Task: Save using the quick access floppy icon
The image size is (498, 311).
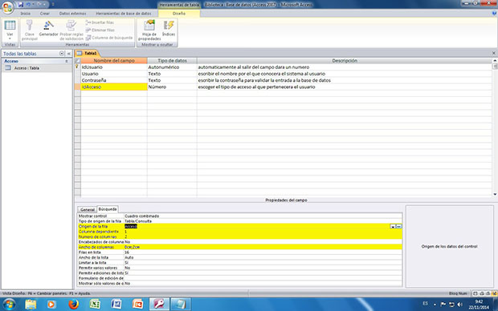Action: [21, 5]
